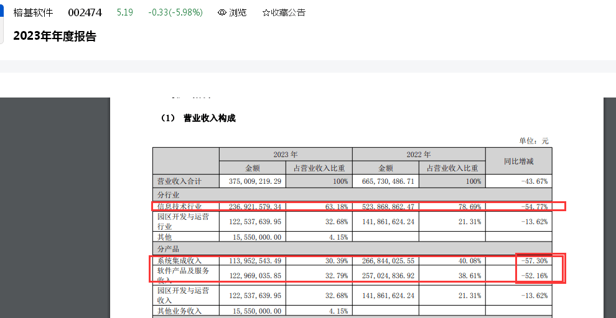Click the 2023 年 column header
Image resolution: width=616 pixels, height=318 pixels.
[x=286, y=155]
